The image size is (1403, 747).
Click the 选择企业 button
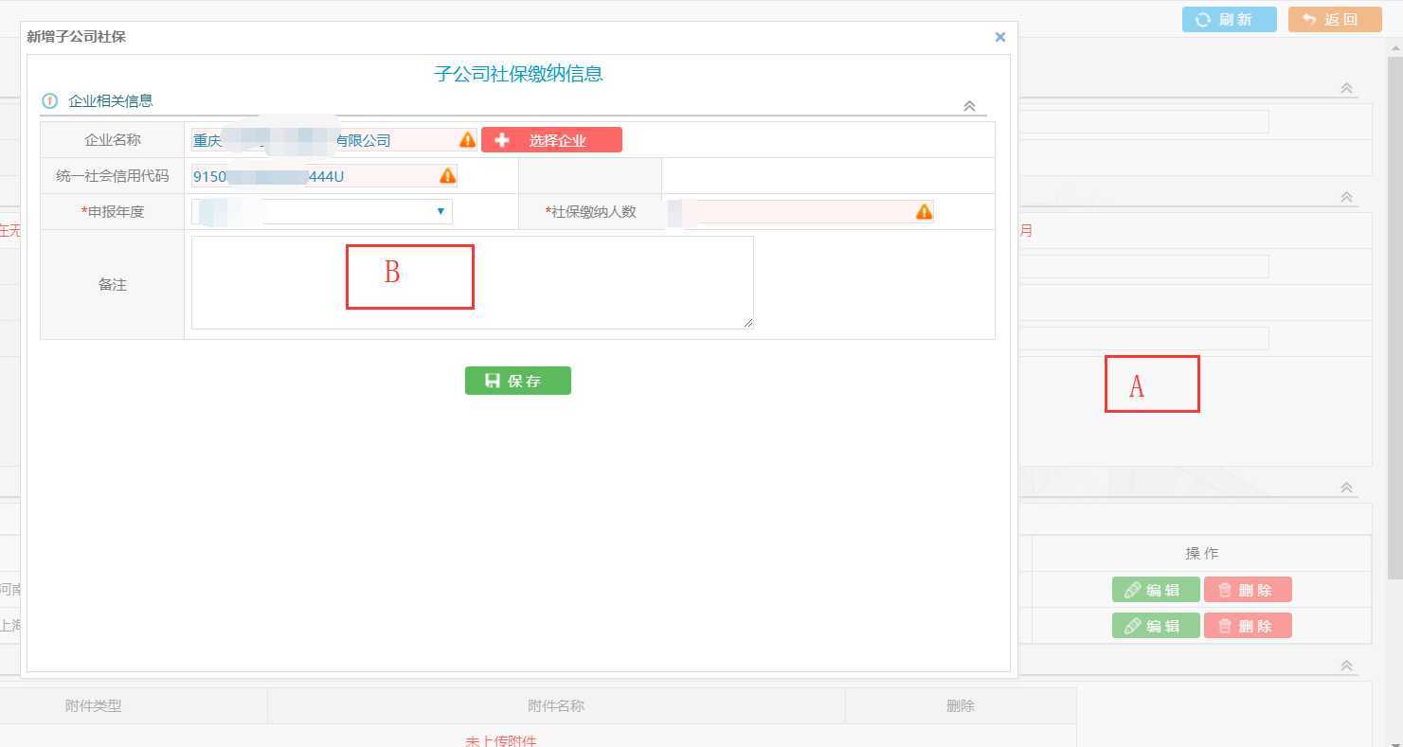click(551, 140)
